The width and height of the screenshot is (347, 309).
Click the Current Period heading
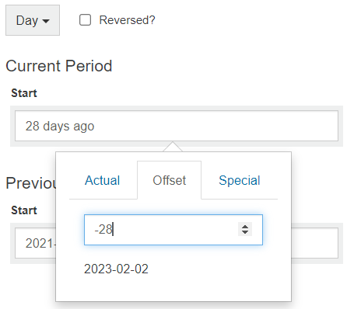click(x=59, y=66)
